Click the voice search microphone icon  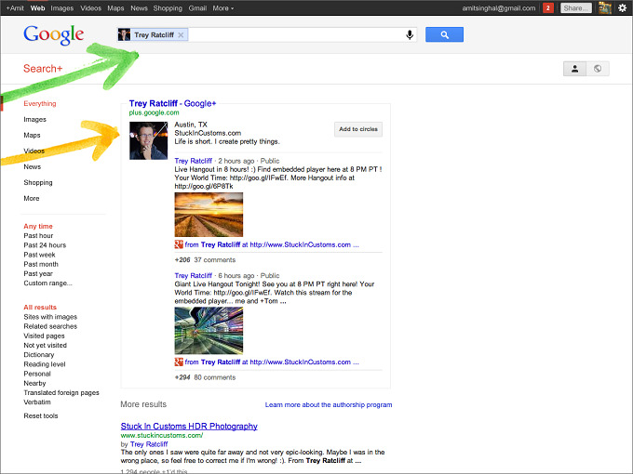point(410,35)
